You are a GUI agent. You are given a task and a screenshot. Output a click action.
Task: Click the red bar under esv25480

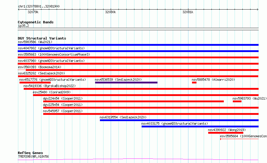[146, 95]
